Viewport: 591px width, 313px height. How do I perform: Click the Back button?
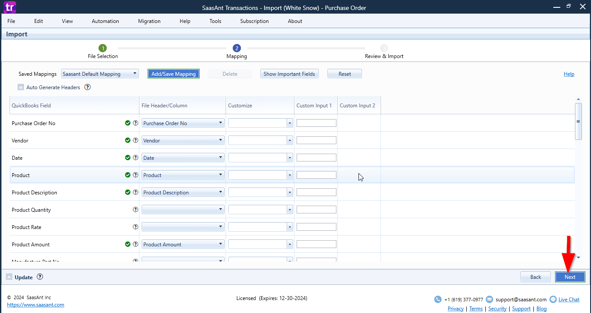[536, 277]
